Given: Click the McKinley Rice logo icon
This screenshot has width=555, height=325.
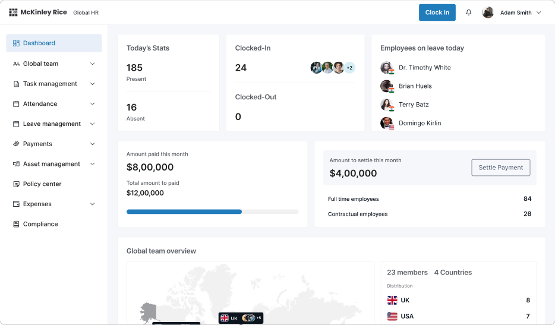Looking at the screenshot, I should coord(13,12).
